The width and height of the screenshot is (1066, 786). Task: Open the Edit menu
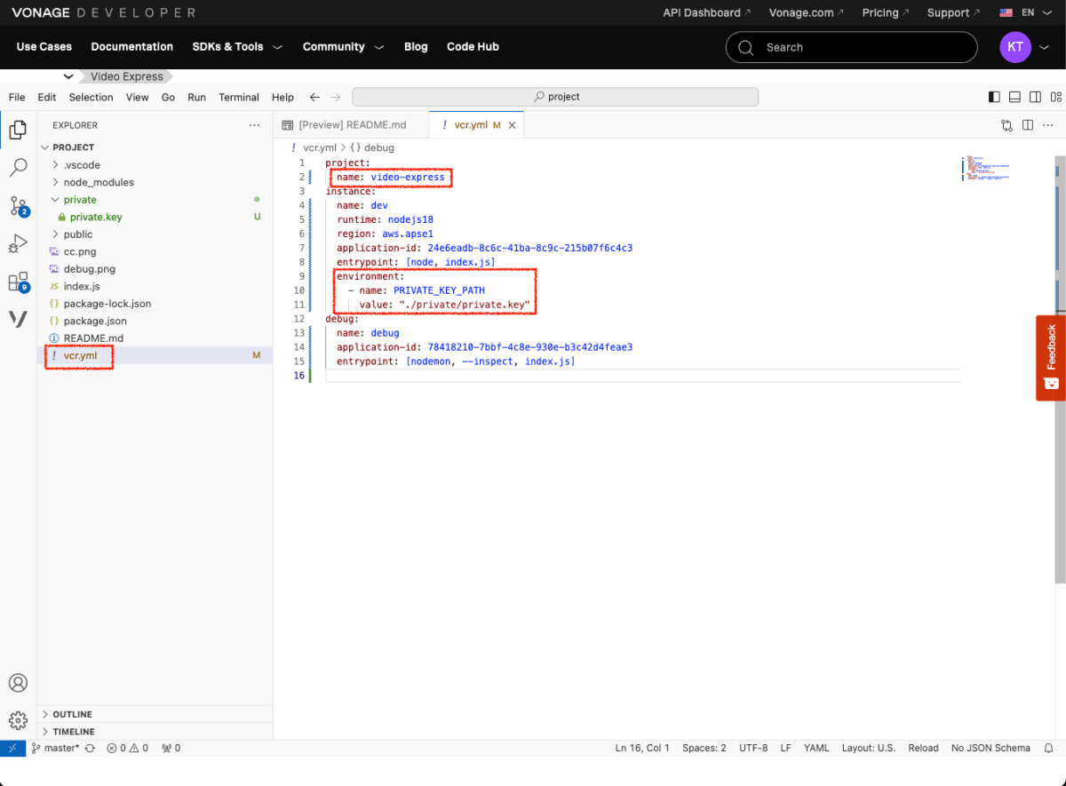[x=47, y=97]
